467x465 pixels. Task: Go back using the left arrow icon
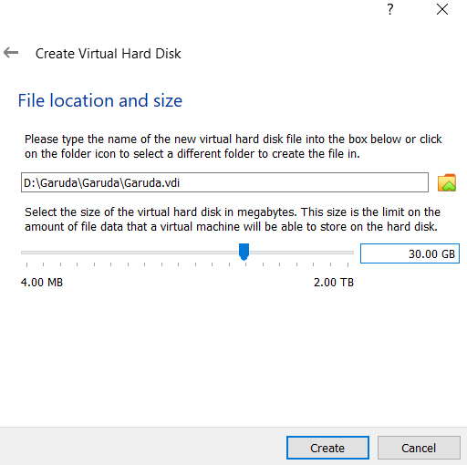click(x=11, y=53)
